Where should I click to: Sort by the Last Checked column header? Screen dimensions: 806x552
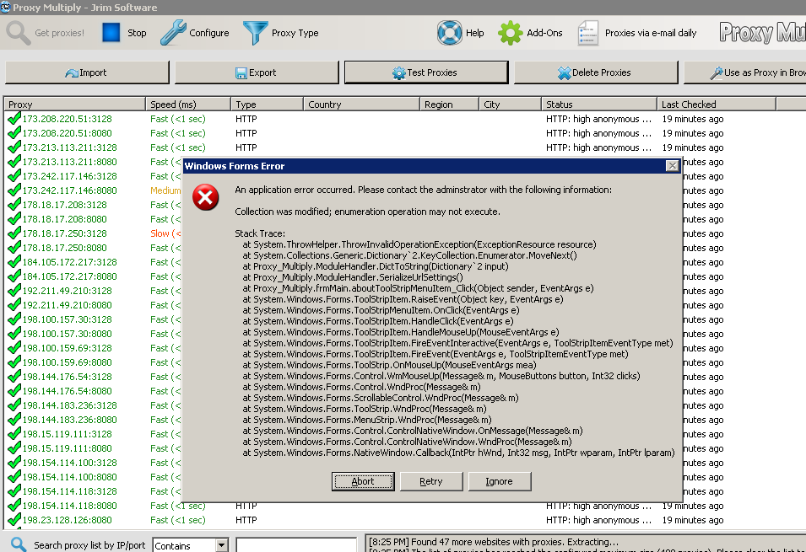point(717,105)
